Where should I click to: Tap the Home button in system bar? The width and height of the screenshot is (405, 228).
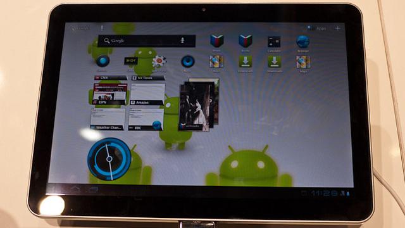point(75,189)
